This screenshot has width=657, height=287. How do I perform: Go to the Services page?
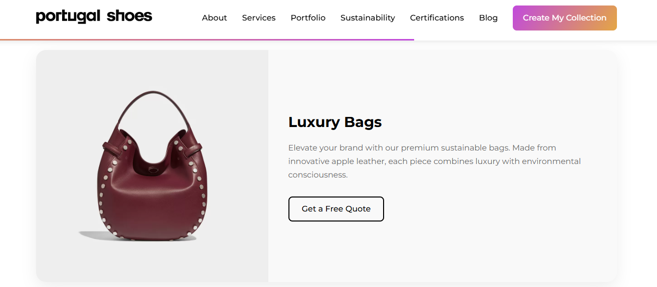click(x=258, y=18)
